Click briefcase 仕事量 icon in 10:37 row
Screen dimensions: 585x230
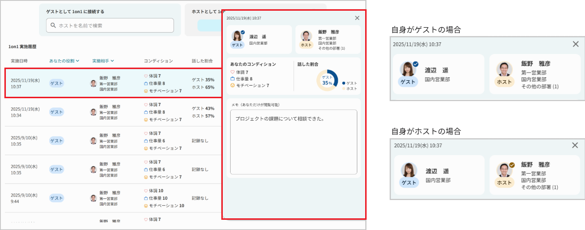(146, 83)
